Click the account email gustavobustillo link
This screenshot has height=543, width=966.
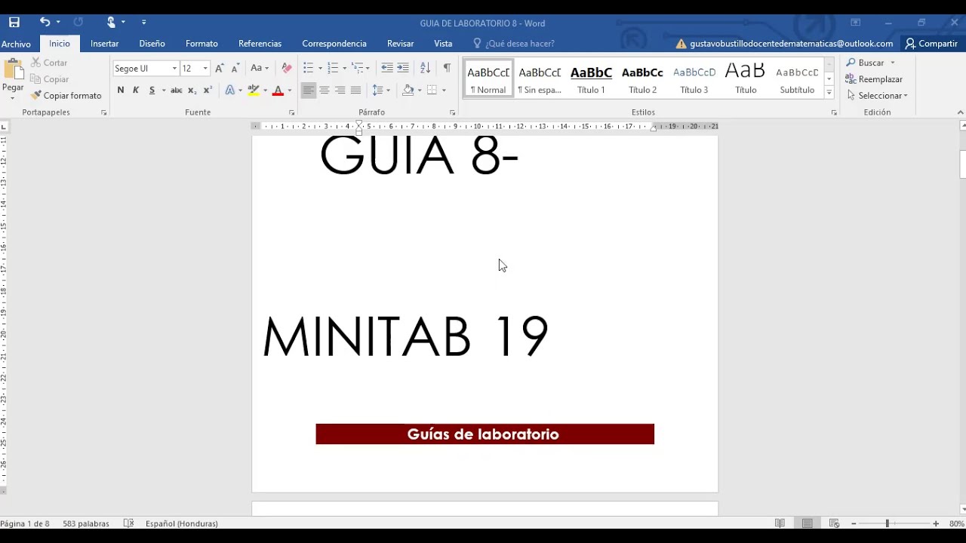(x=791, y=44)
